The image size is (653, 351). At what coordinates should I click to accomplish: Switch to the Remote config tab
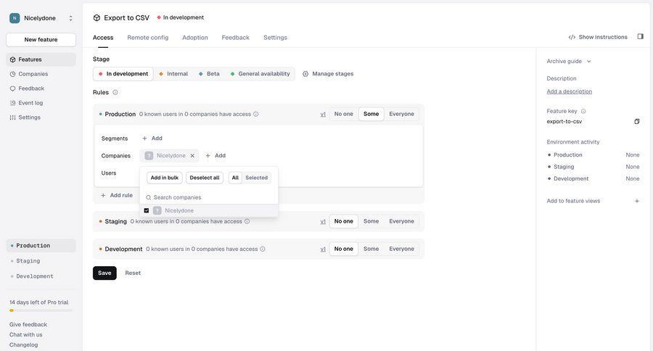pos(148,37)
